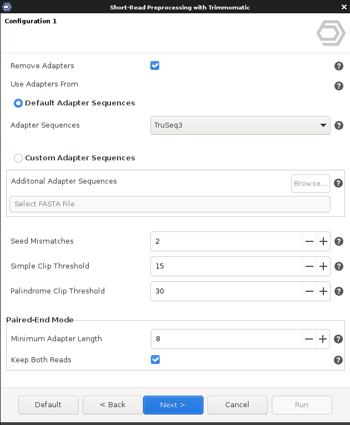Increase the Seed Mismatches value
Image resolution: width=350 pixels, height=425 pixels.
click(x=323, y=241)
